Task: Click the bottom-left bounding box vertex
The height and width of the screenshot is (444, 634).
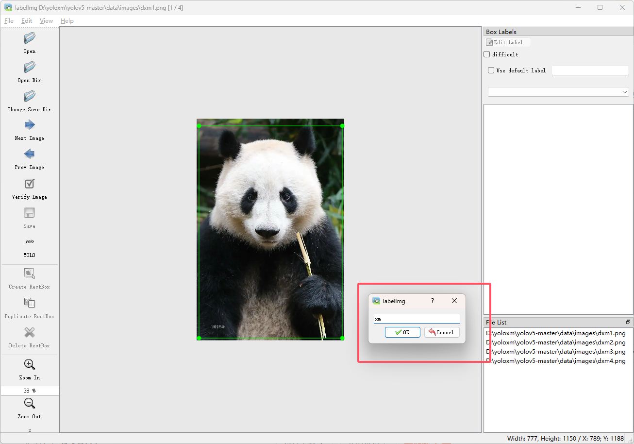Action: (x=199, y=338)
